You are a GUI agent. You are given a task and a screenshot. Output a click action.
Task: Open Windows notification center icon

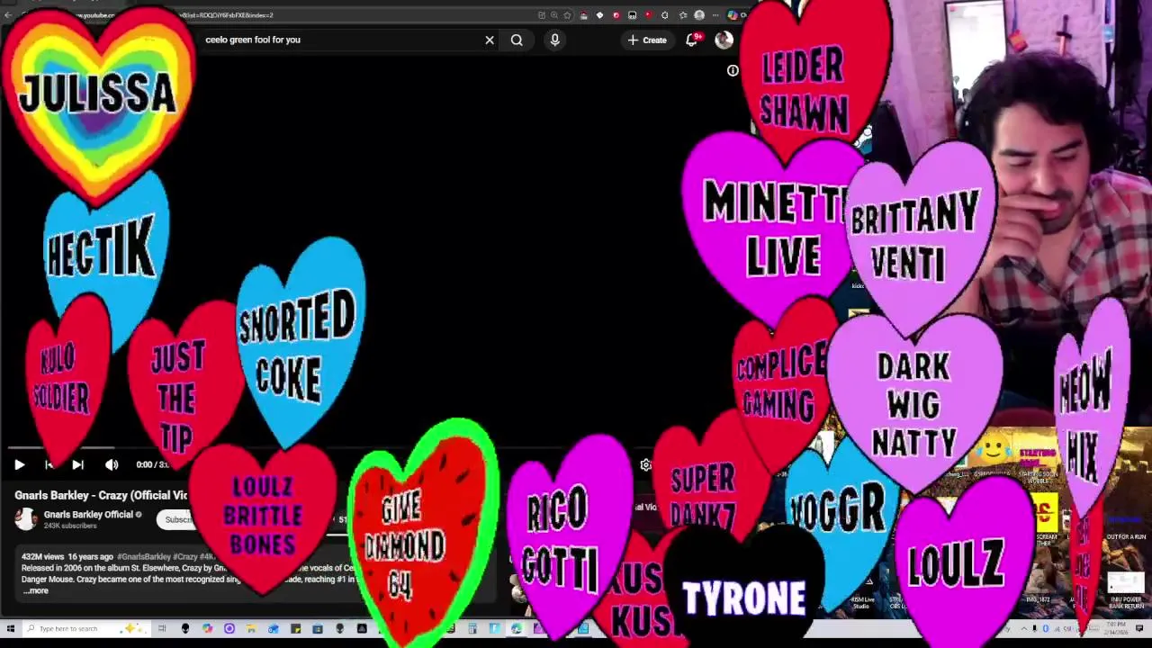click(1140, 628)
